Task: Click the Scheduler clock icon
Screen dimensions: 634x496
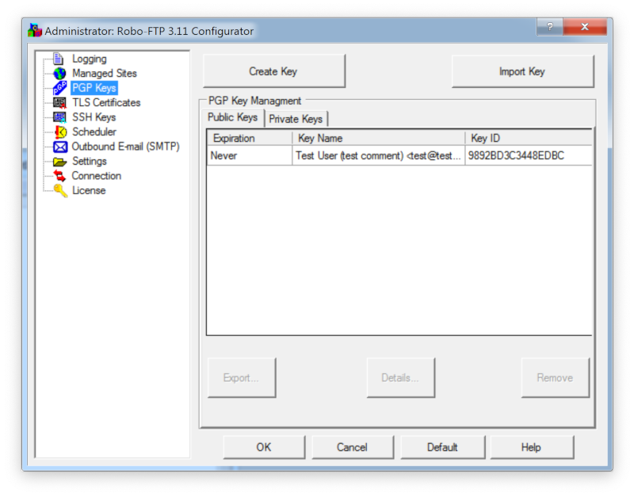Action: pos(59,132)
